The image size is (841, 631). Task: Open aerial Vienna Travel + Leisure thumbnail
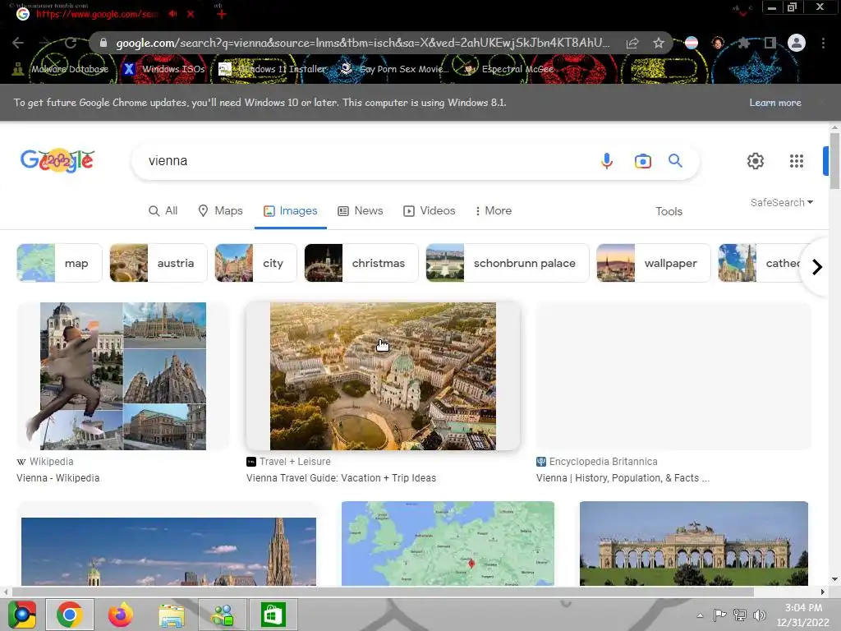[x=383, y=376]
